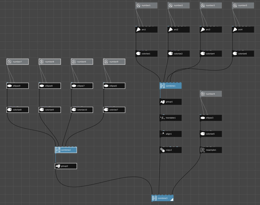Click the colorize2 palette icon
Viewport: 260px width, 205px height.
click(x=171, y=53)
